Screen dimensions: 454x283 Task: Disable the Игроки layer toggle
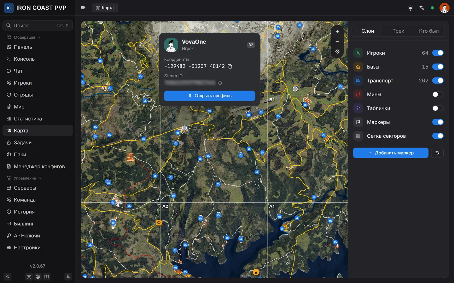pyautogui.click(x=438, y=53)
